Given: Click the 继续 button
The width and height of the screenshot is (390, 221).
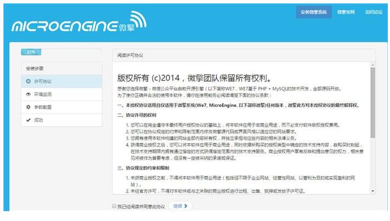Looking at the screenshot, I should point(180,206).
